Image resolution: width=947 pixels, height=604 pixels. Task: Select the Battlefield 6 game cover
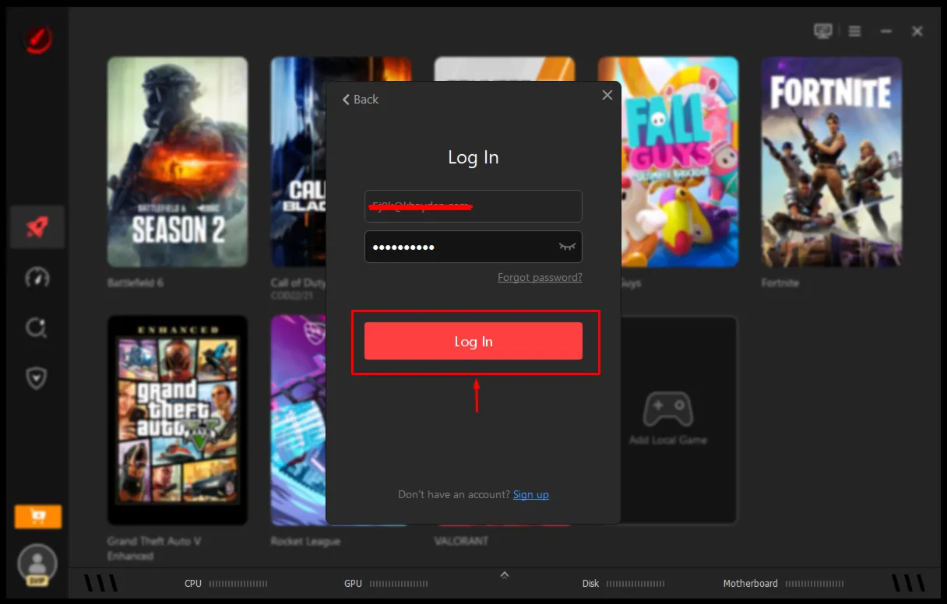point(178,162)
